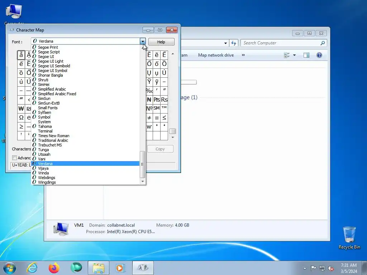The image size is (367, 275).
Task: Toggle the Advanced view checkbox
Action: pos(14,158)
